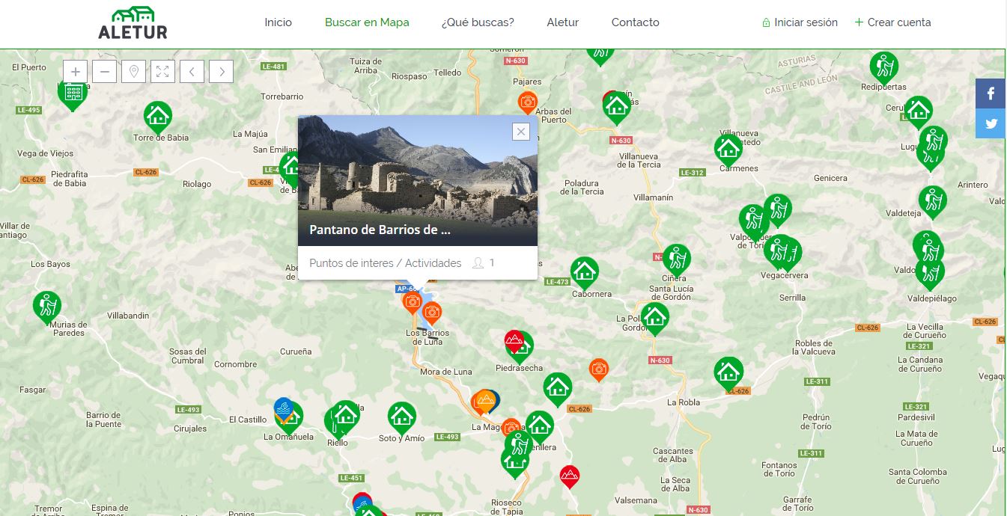Image resolution: width=1007 pixels, height=516 pixels.
Task: Open the Aletur menu item
Action: (x=563, y=22)
